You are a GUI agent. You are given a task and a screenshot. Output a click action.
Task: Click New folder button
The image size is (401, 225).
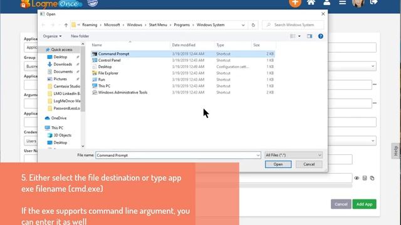point(80,36)
